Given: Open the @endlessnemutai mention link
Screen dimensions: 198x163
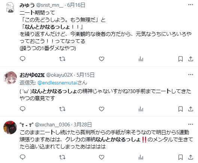Looking at the screenshot, I should coord(57,83).
